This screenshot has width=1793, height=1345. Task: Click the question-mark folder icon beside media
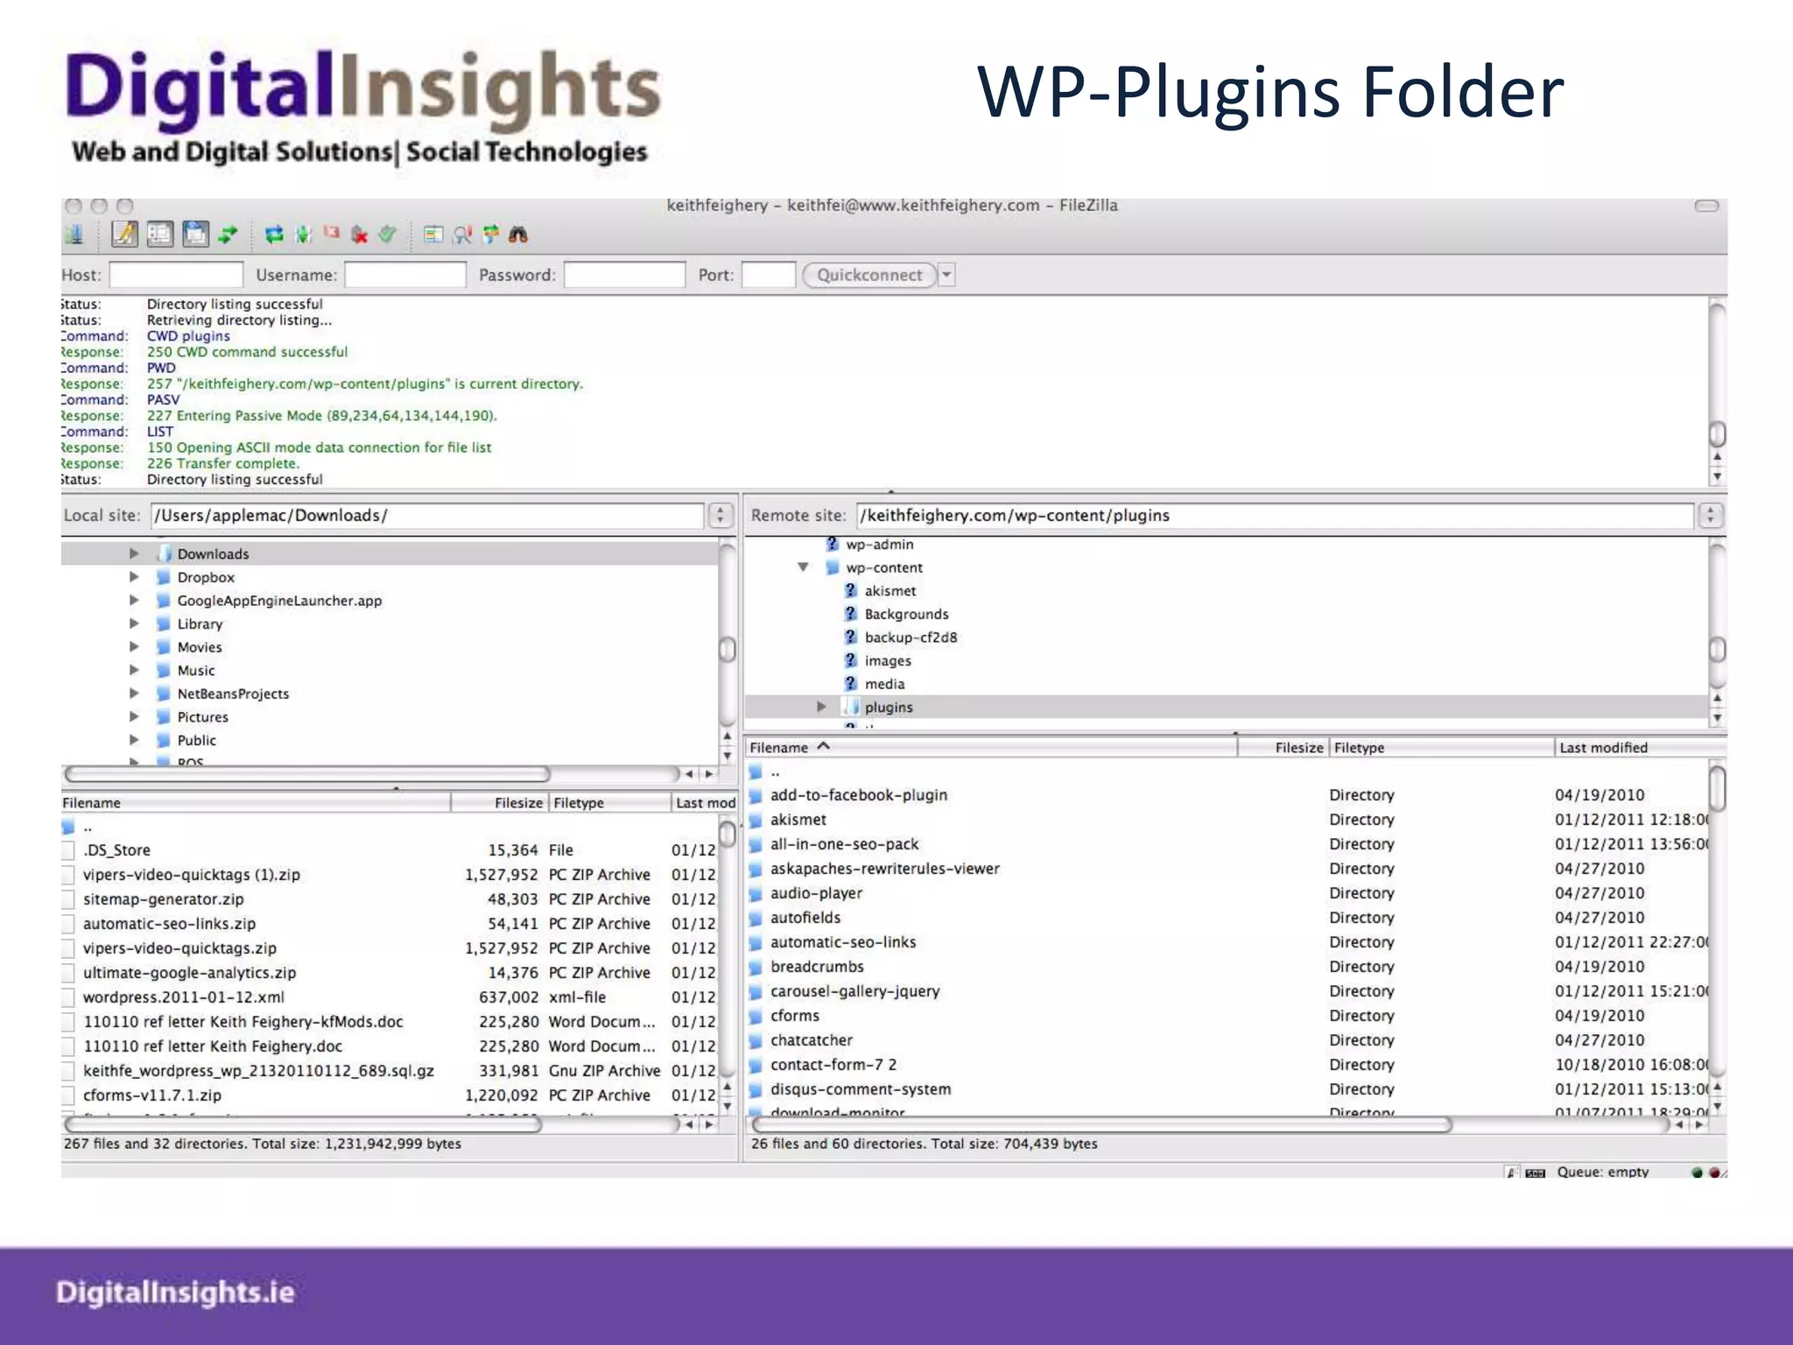pos(850,684)
